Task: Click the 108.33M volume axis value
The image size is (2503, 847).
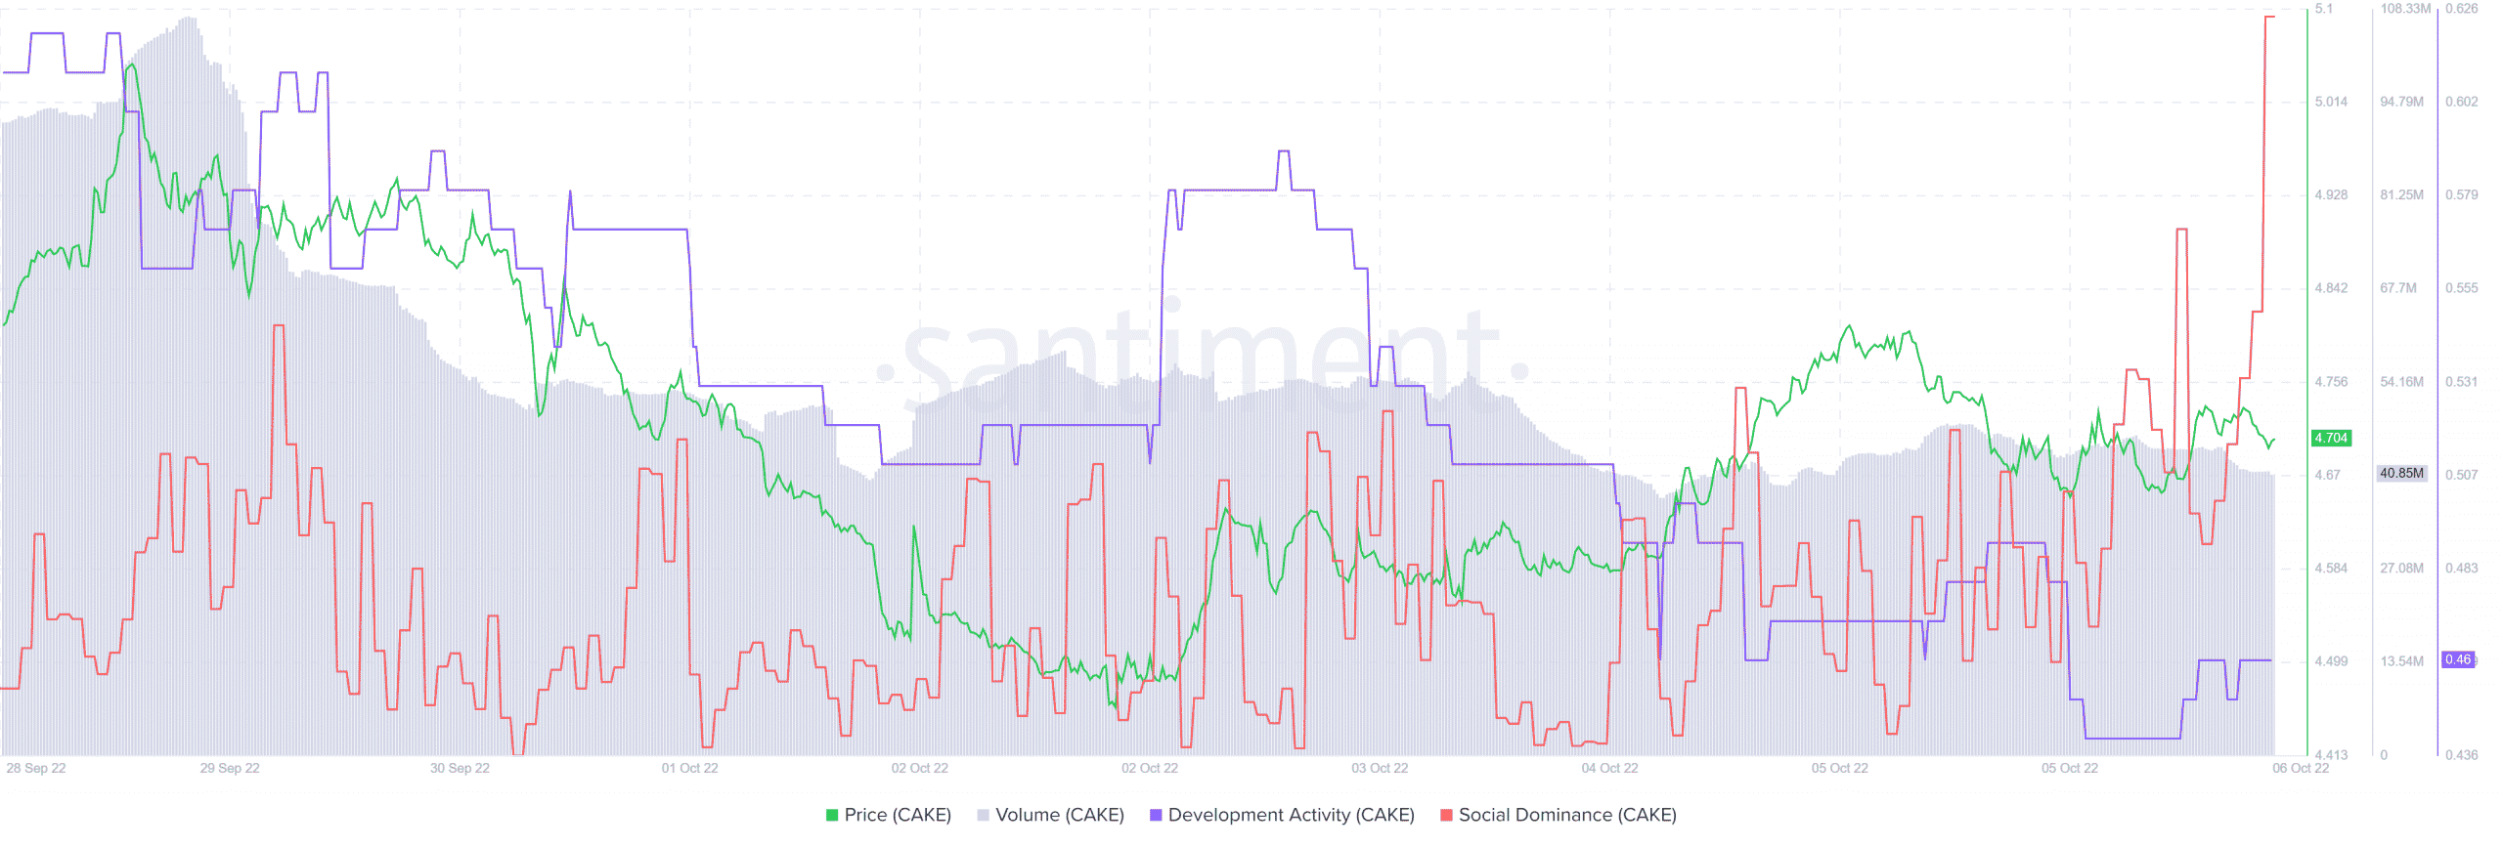Action: pyautogui.click(x=2405, y=9)
